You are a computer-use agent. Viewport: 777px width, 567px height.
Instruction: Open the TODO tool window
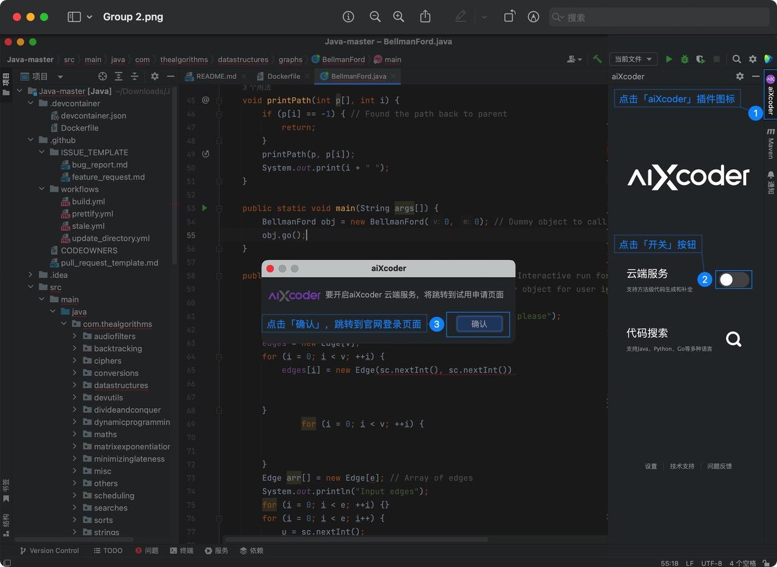pyautogui.click(x=108, y=551)
